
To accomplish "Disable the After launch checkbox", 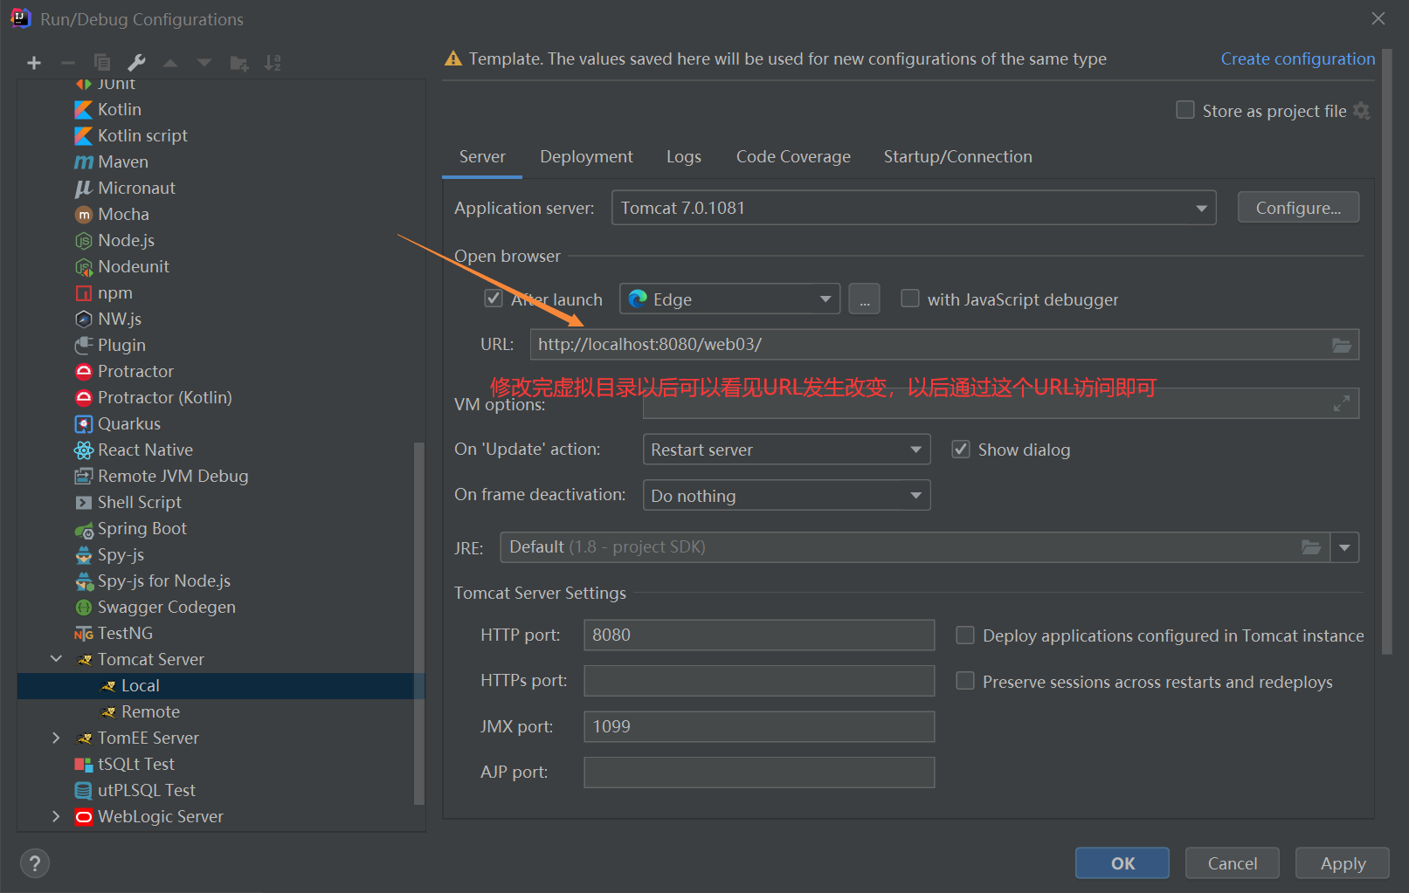I will [x=494, y=299].
